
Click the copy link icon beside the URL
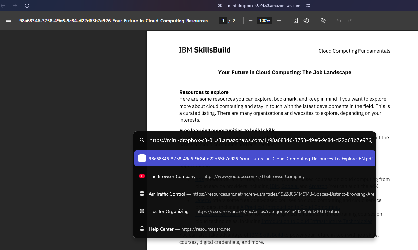(220, 6)
